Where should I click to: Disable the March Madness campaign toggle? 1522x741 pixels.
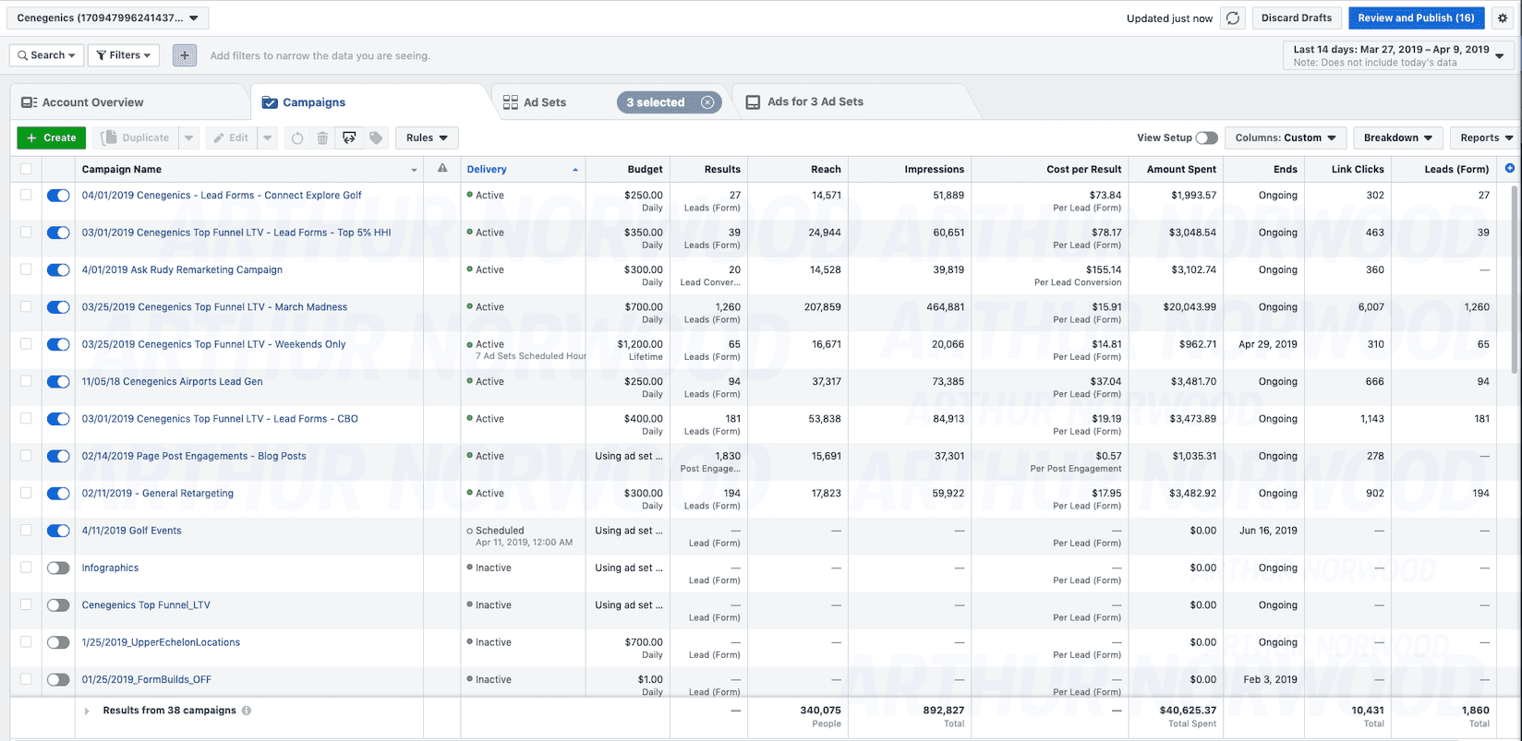coord(58,307)
